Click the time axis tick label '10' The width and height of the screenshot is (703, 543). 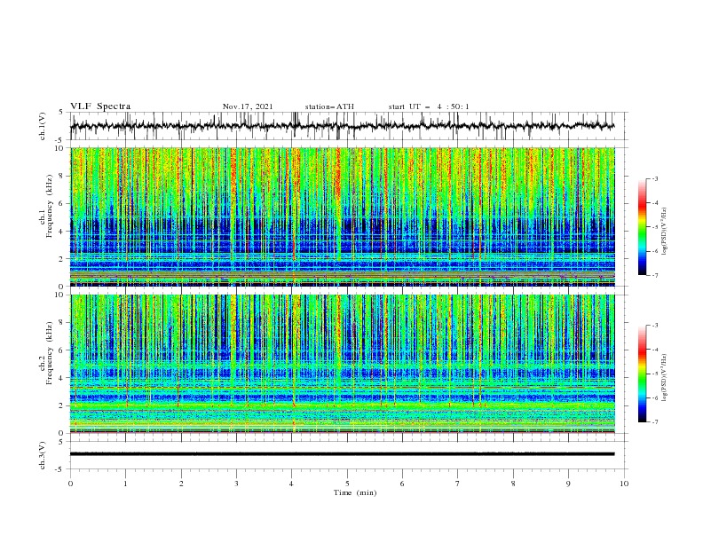[624, 484]
